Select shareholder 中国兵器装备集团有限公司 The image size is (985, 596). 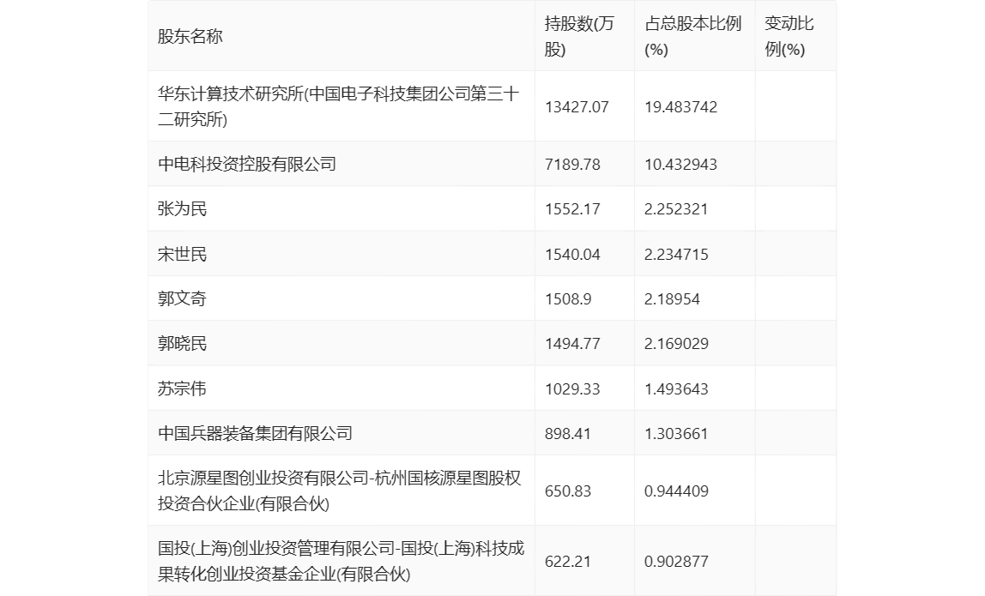[x=255, y=433]
